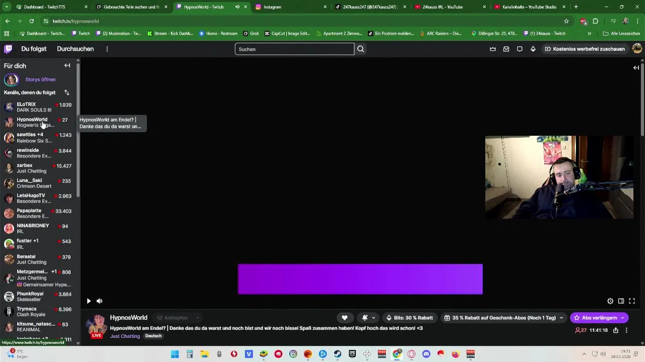Click the Twitch logo home icon

[8, 49]
